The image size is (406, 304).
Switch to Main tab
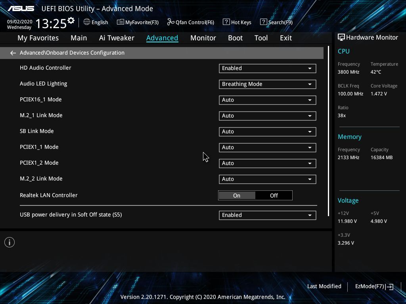(x=79, y=38)
